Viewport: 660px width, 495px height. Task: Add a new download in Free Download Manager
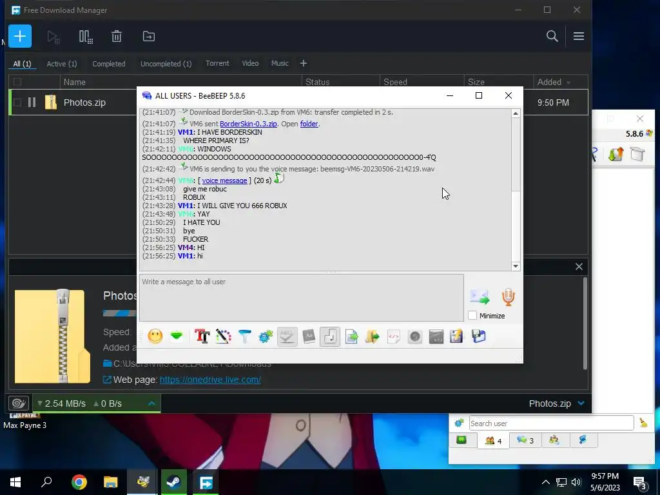click(20, 36)
